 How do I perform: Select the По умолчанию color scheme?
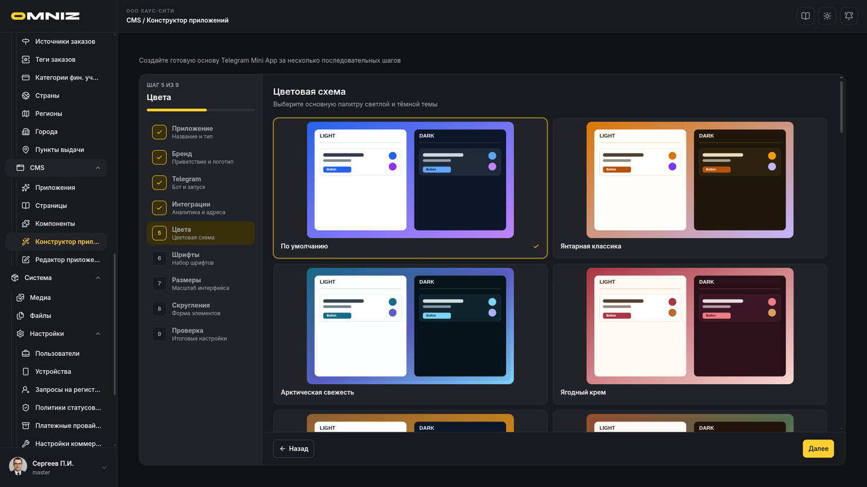pyautogui.click(x=411, y=188)
